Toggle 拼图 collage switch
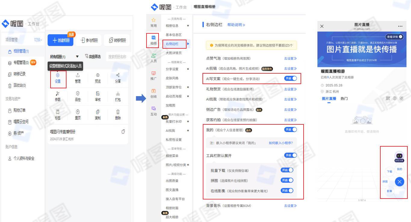This screenshot has height=222, width=411. click(287, 180)
